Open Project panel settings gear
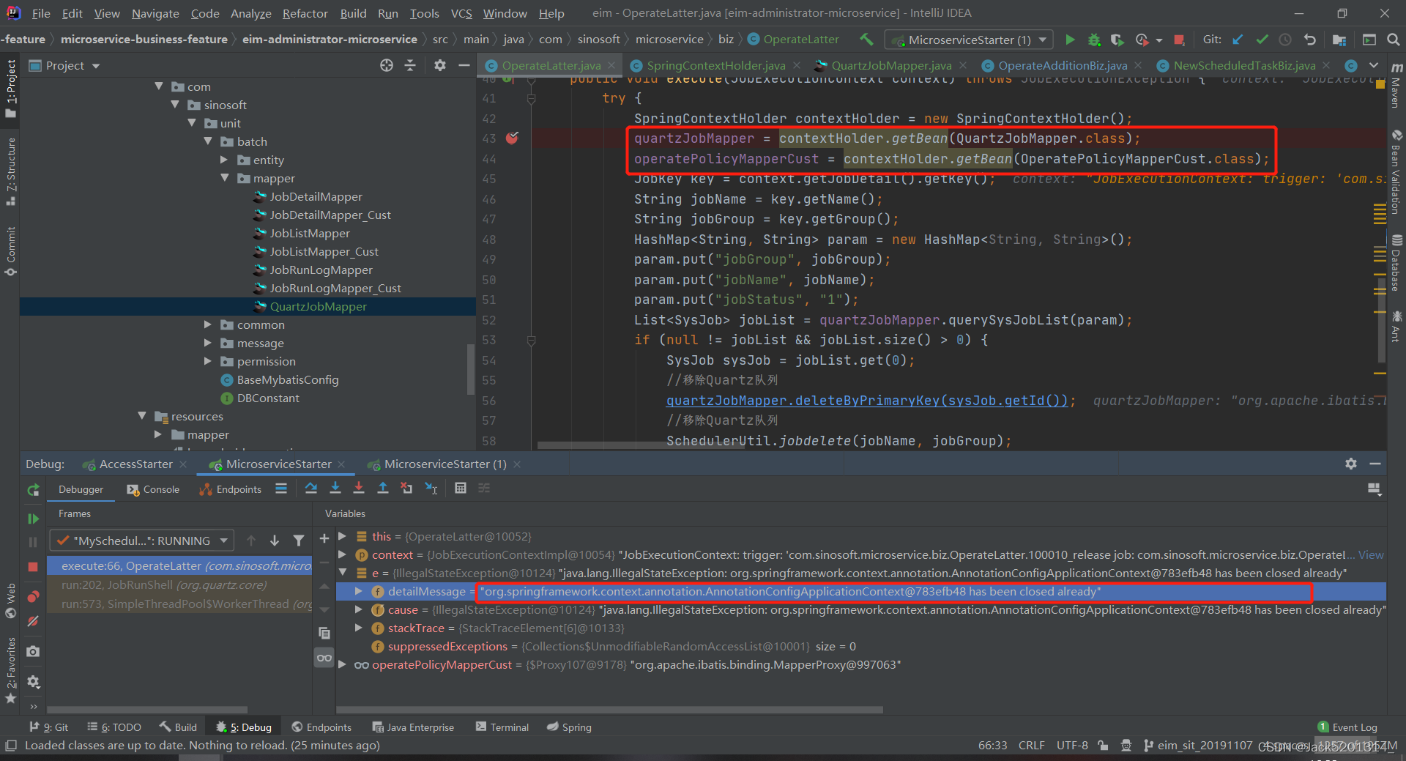 pyautogui.click(x=439, y=65)
